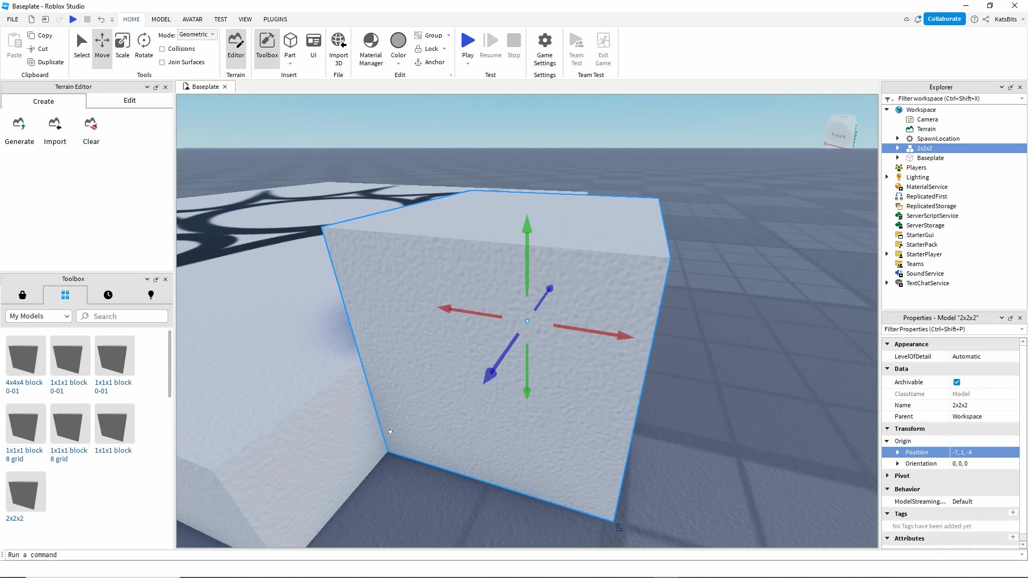
Task: Open the Import 3D tool
Action: [x=338, y=47]
